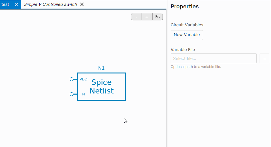Select the N pin terminal circle

[x=72, y=94]
